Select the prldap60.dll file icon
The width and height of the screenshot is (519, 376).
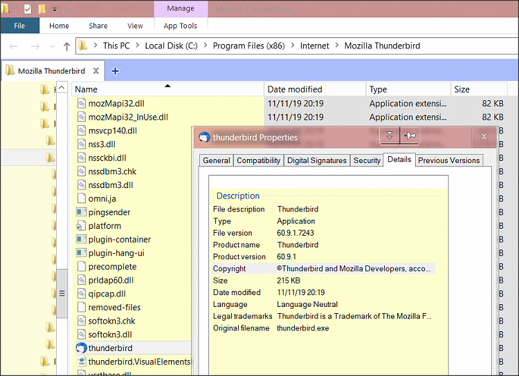[x=82, y=280]
